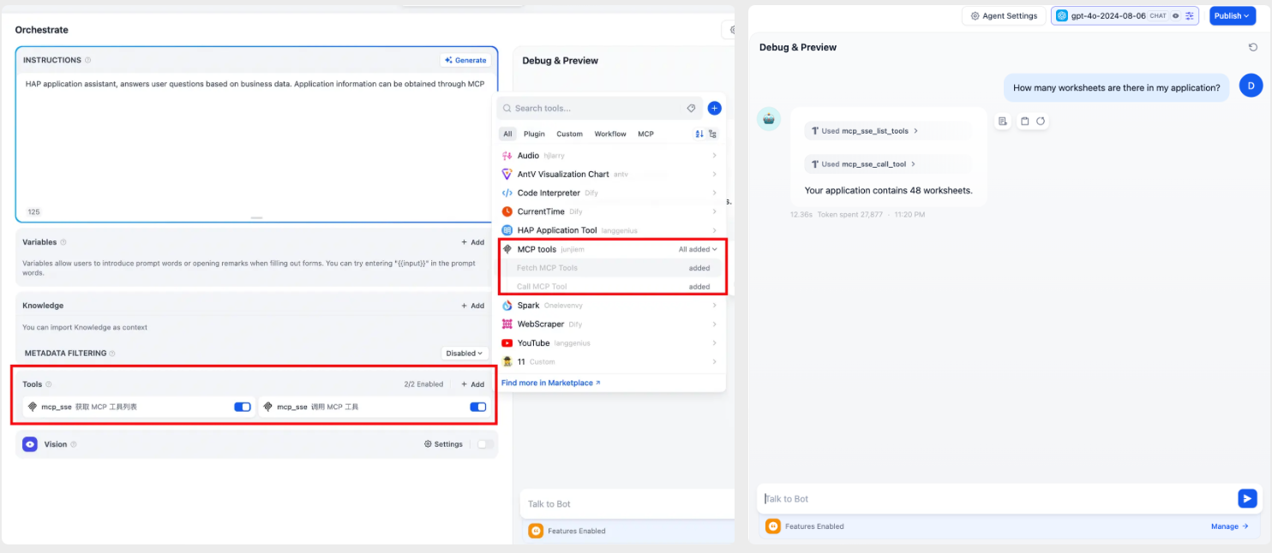1272x553 pixels.
Task: Switch tool list to tree view icon
Action: coord(712,134)
